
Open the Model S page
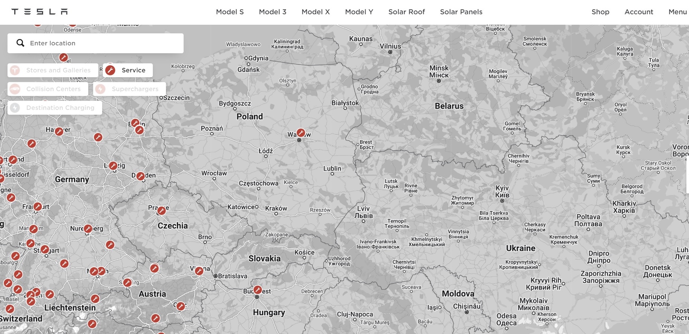pyautogui.click(x=230, y=12)
